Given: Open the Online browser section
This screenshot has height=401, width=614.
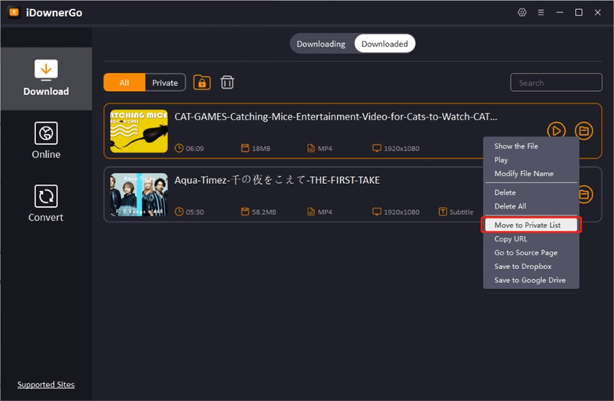Looking at the screenshot, I should tap(46, 140).
